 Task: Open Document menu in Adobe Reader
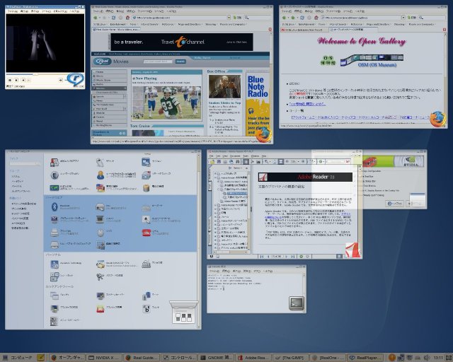click(235, 156)
